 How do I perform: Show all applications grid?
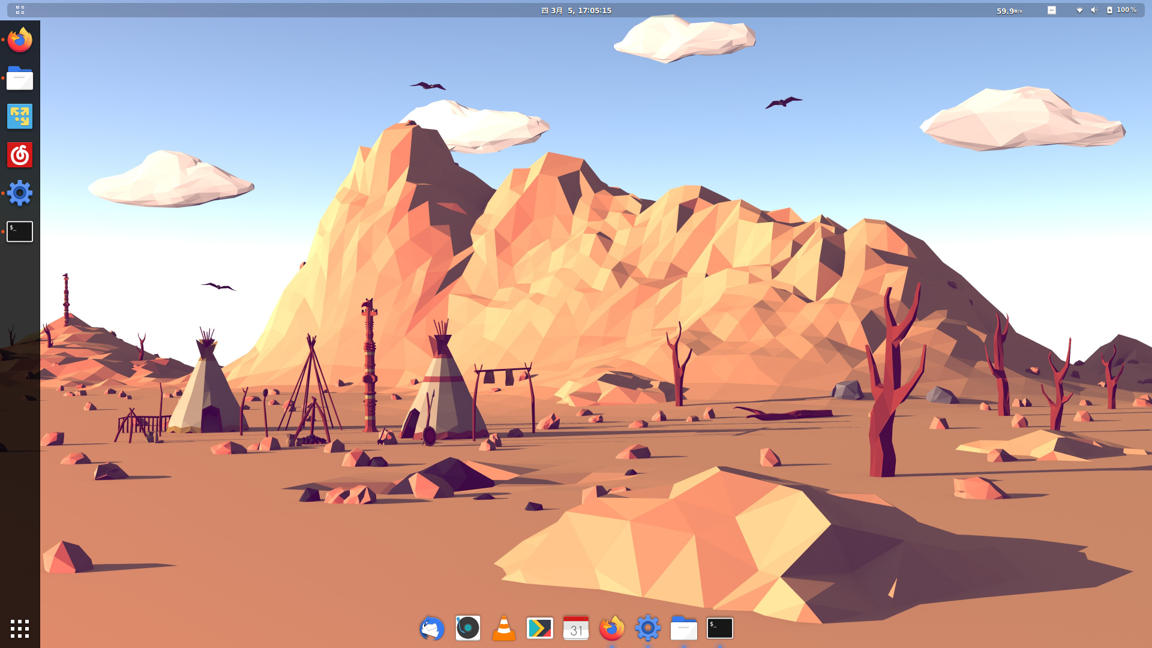pos(20,628)
